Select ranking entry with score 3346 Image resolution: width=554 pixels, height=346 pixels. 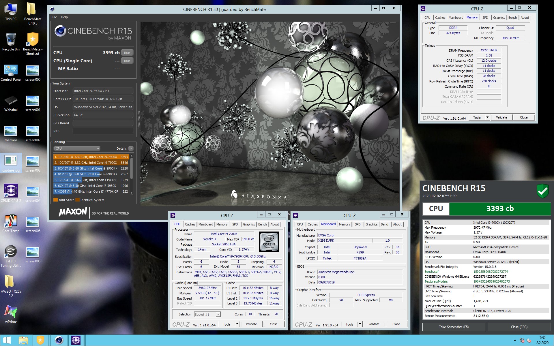[x=91, y=163]
